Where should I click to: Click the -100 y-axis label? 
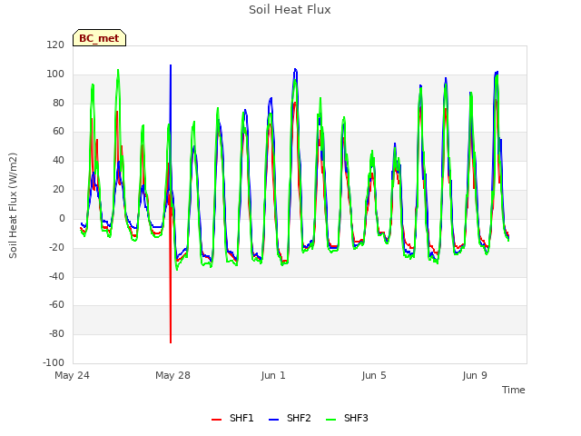click(54, 362)
